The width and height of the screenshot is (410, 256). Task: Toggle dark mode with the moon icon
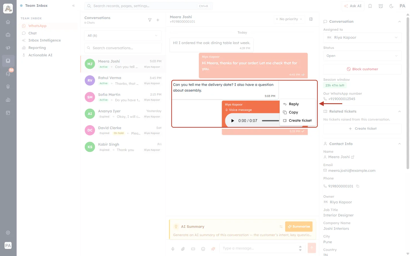(x=391, y=6)
